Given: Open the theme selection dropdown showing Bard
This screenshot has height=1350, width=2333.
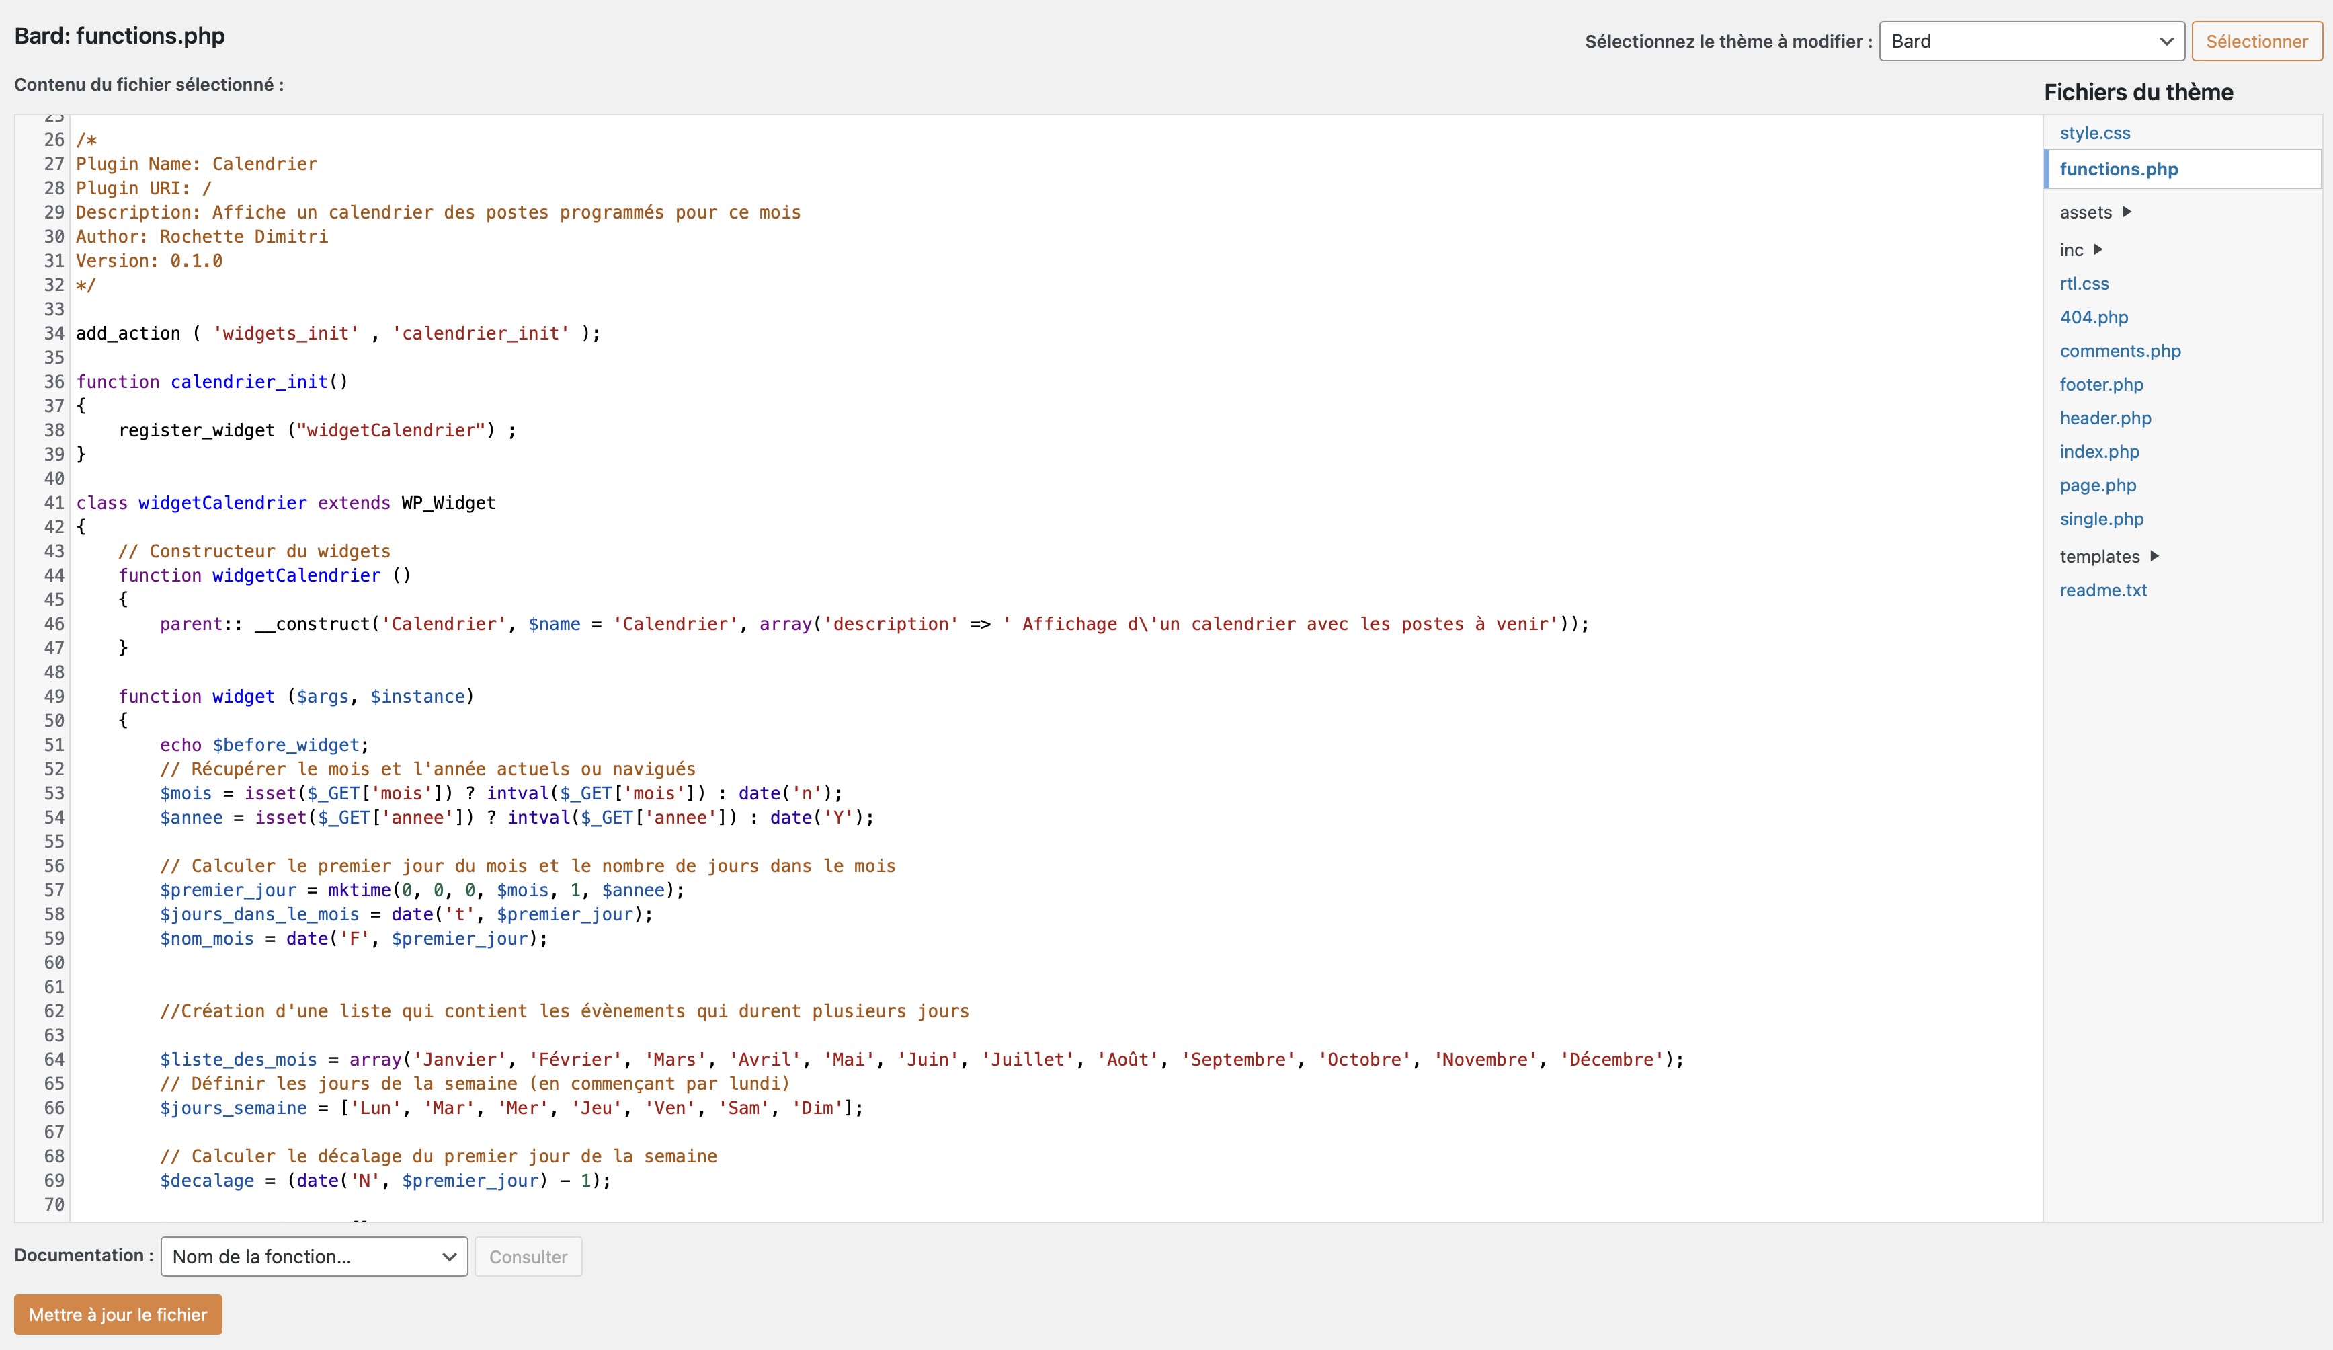Looking at the screenshot, I should [2031, 41].
